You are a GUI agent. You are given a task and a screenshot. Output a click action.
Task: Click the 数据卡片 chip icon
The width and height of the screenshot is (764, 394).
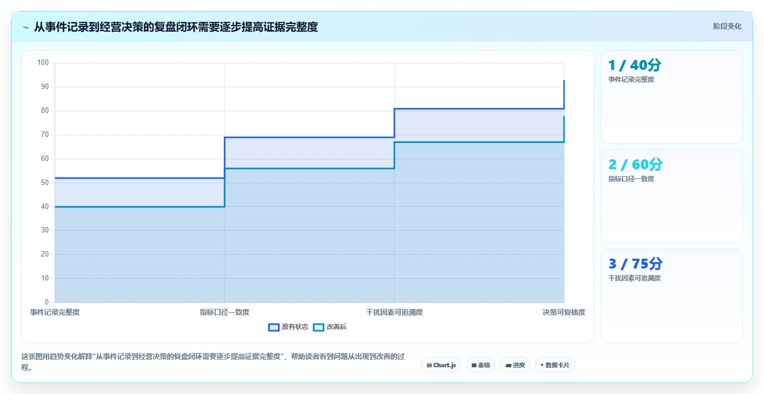[x=542, y=365]
